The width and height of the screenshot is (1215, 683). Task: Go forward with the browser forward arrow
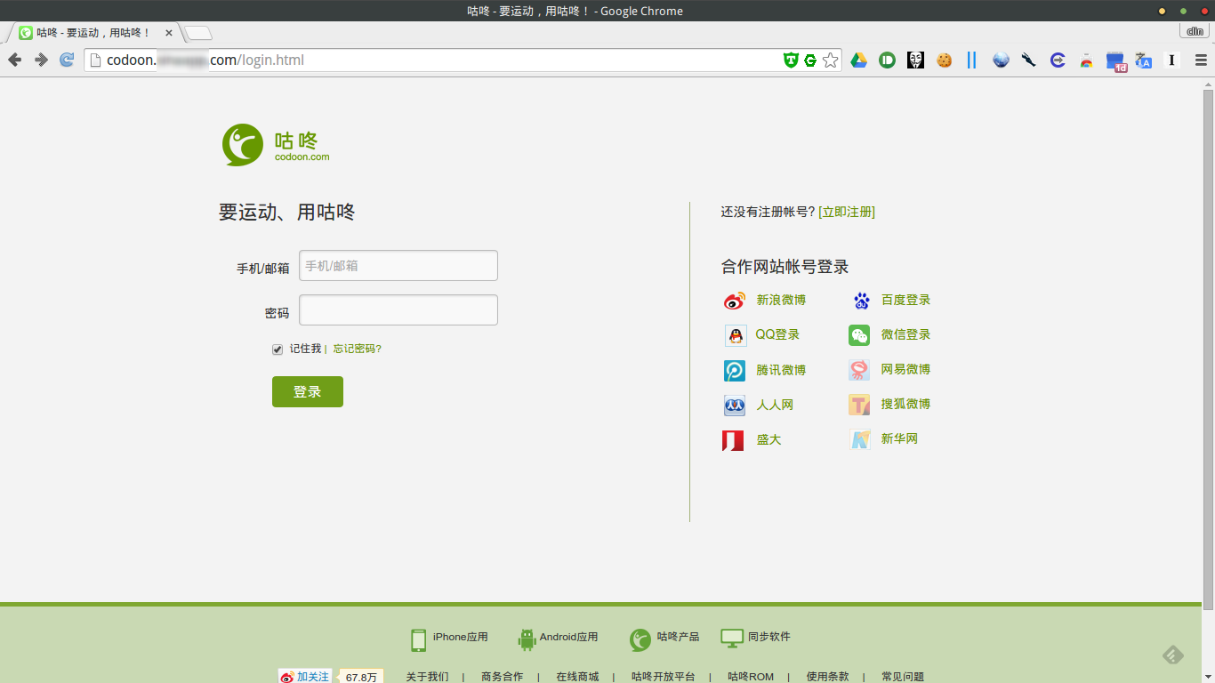41,60
